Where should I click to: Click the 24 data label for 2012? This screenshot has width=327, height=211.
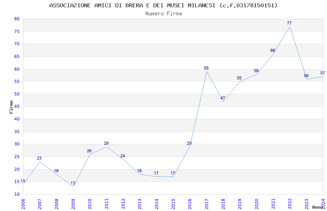(123, 156)
